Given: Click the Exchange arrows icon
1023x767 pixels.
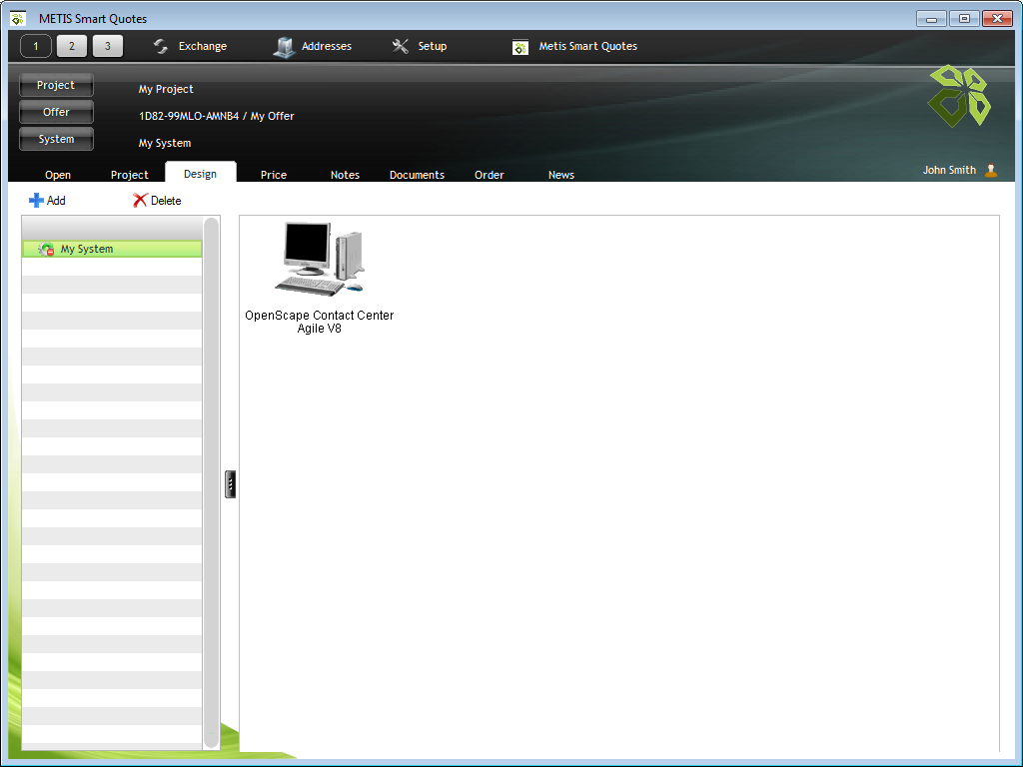Looking at the screenshot, I should pos(161,46).
